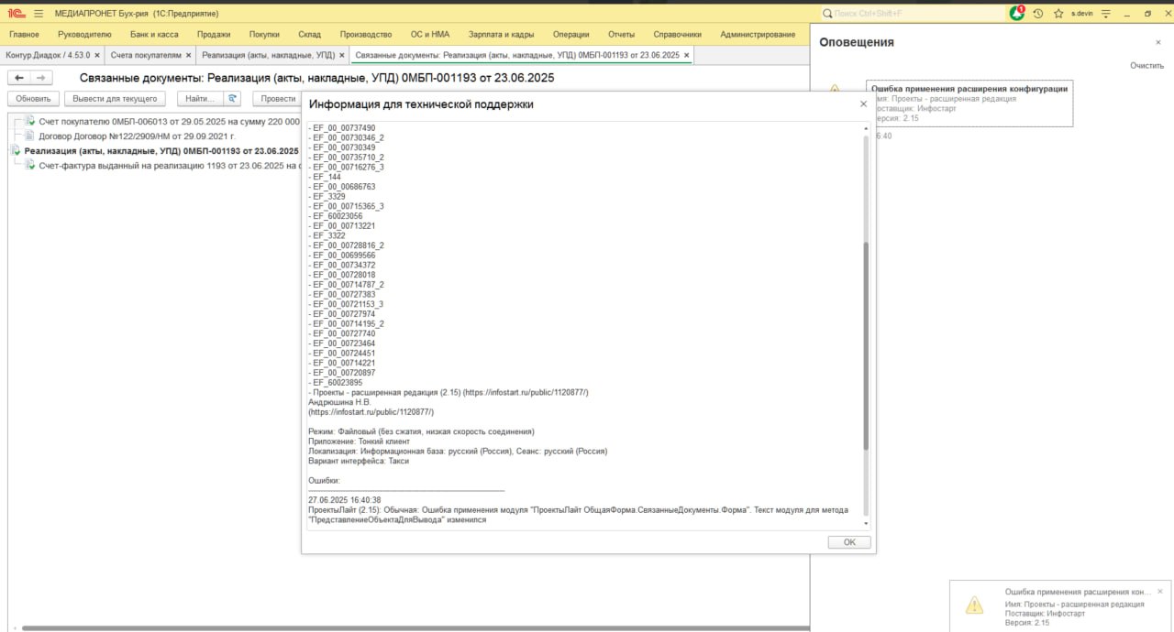Open the Администрирование menu section
Image resolution: width=1174 pixels, height=632 pixels.
tap(758, 35)
